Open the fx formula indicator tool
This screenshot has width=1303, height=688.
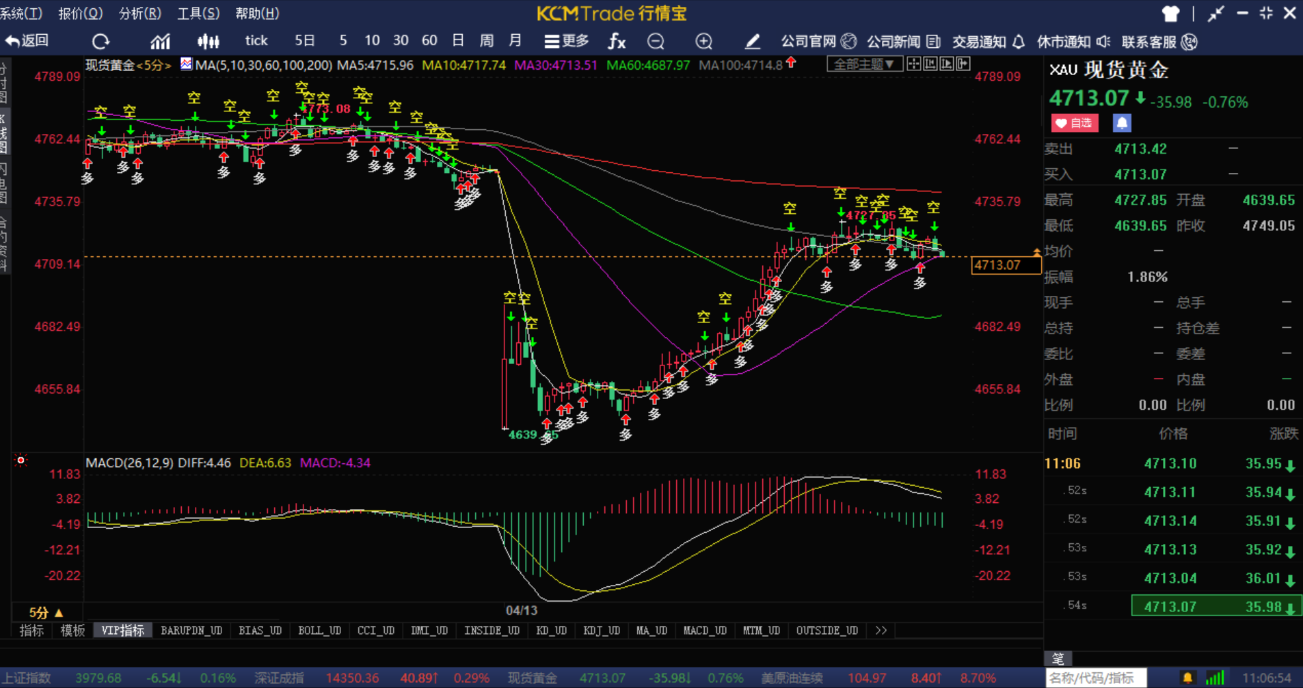pos(617,42)
